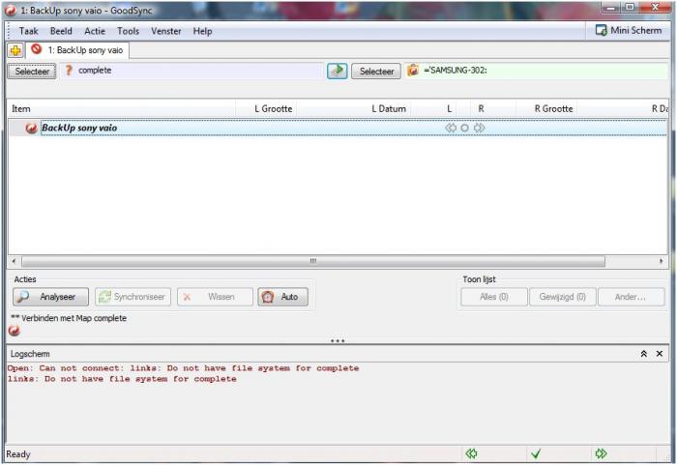Click the Analyseer button

[x=51, y=297]
